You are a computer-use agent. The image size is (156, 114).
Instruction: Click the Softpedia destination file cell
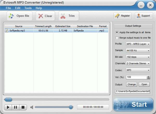[85, 31]
